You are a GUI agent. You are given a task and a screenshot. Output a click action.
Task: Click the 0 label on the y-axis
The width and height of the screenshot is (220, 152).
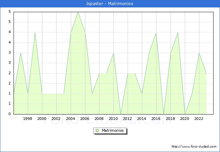click(x=9, y=114)
